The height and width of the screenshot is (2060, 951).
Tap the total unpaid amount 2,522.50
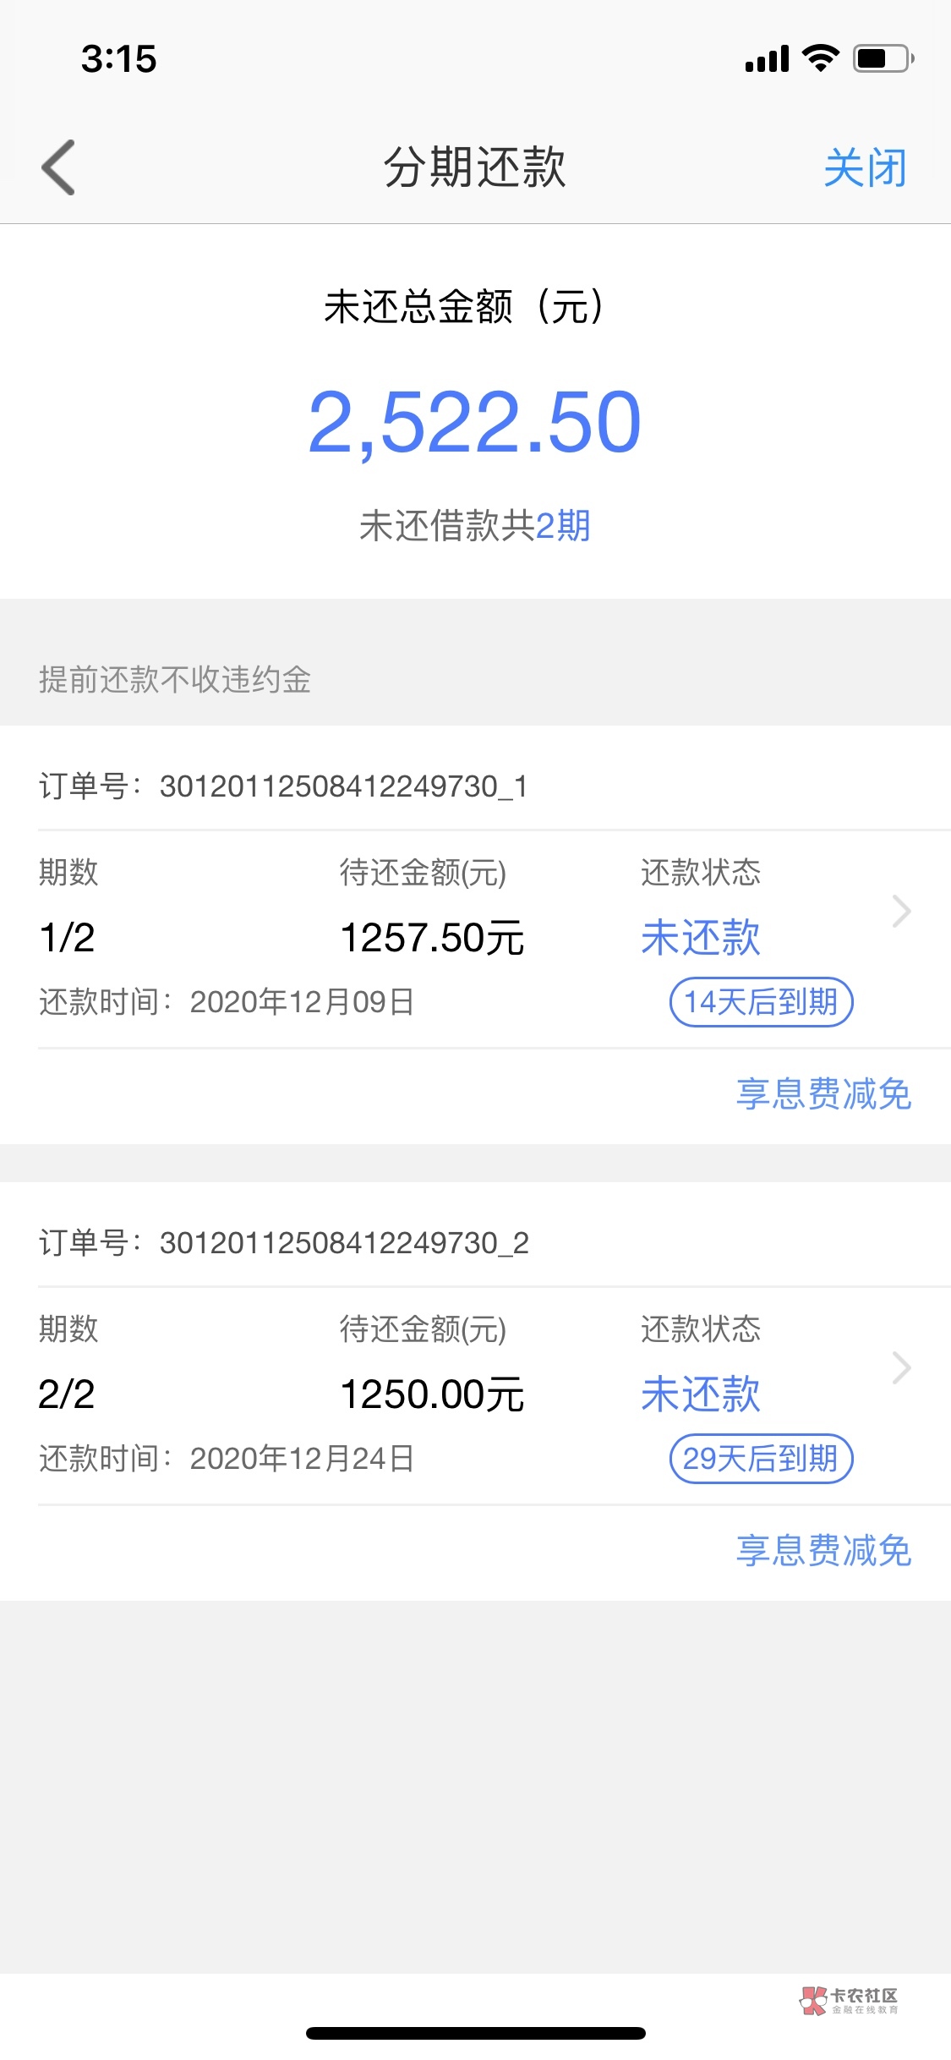tap(475, 422)
